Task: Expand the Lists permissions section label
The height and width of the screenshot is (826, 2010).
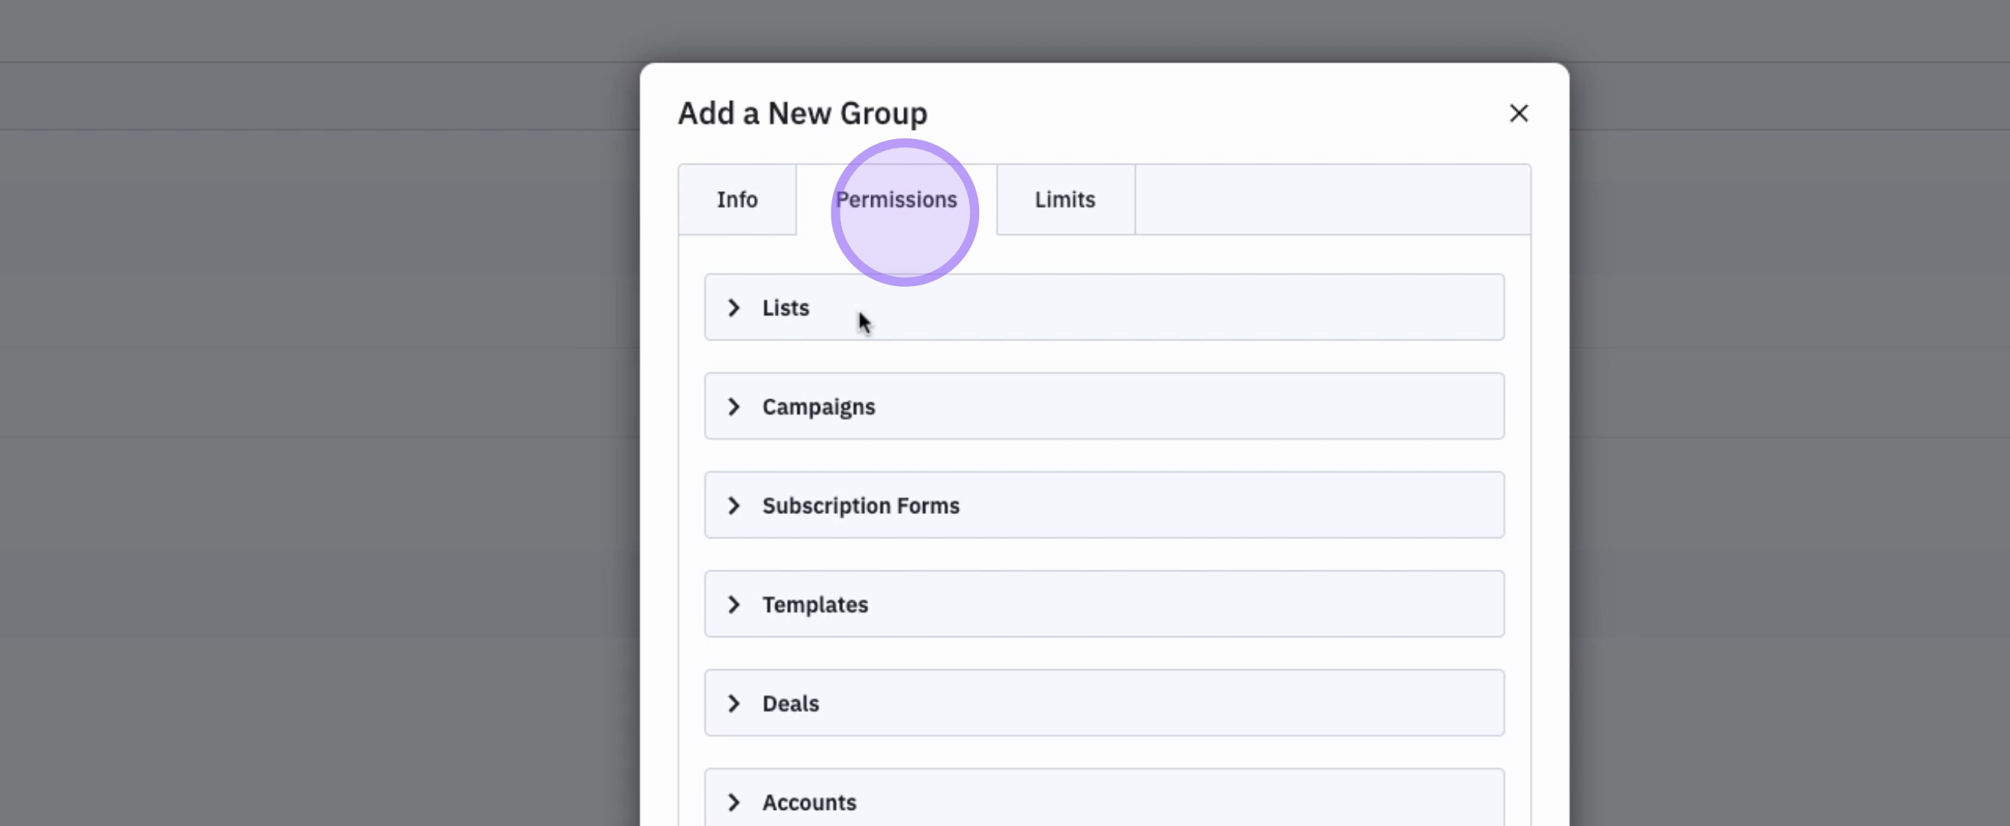Action: (x=785, y=308)
